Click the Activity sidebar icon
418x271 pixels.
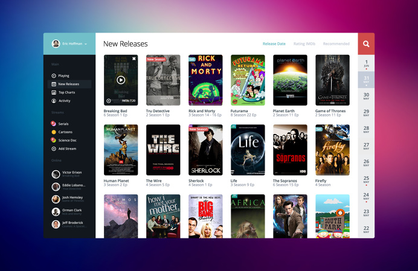point(54,101)
